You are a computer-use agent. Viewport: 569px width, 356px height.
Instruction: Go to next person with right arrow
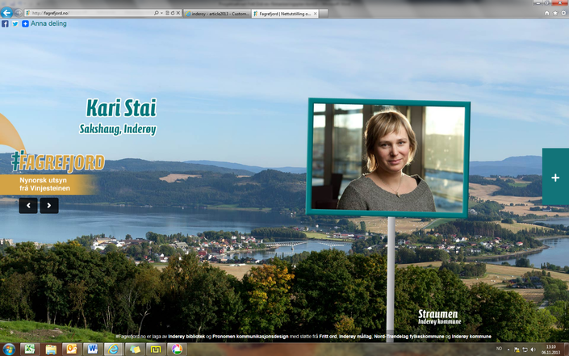click(49, 205)
